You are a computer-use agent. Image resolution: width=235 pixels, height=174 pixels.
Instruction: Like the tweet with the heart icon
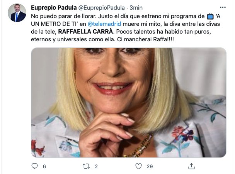coord(138,166)
